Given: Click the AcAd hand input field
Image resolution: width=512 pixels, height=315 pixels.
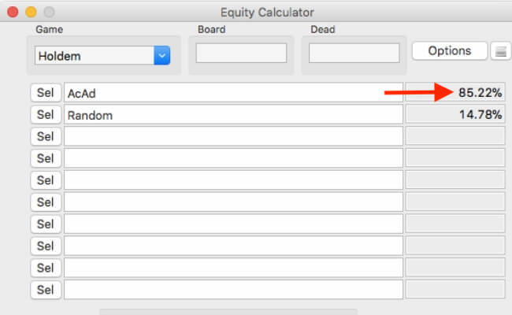Looking at the screenshot, I should click(x=232, y=93).
